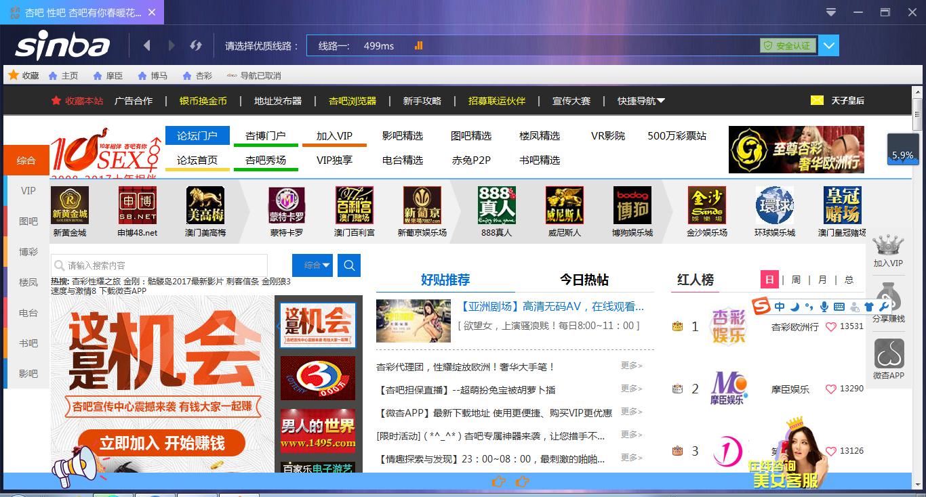
Task: Click the 微杏APP icon
Action: coord(889,354)
